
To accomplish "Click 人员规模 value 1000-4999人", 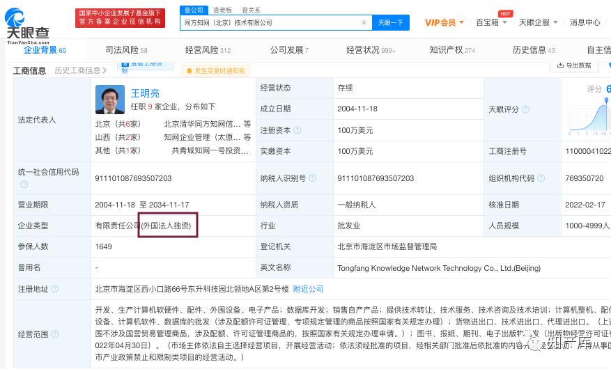I will (x=587, y=226).
